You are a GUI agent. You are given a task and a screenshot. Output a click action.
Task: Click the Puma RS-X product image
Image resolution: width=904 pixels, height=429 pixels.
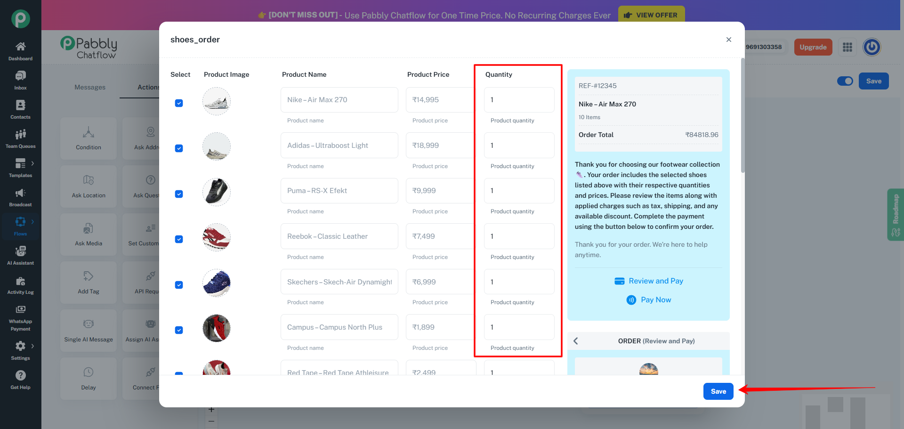pos(217,192)
